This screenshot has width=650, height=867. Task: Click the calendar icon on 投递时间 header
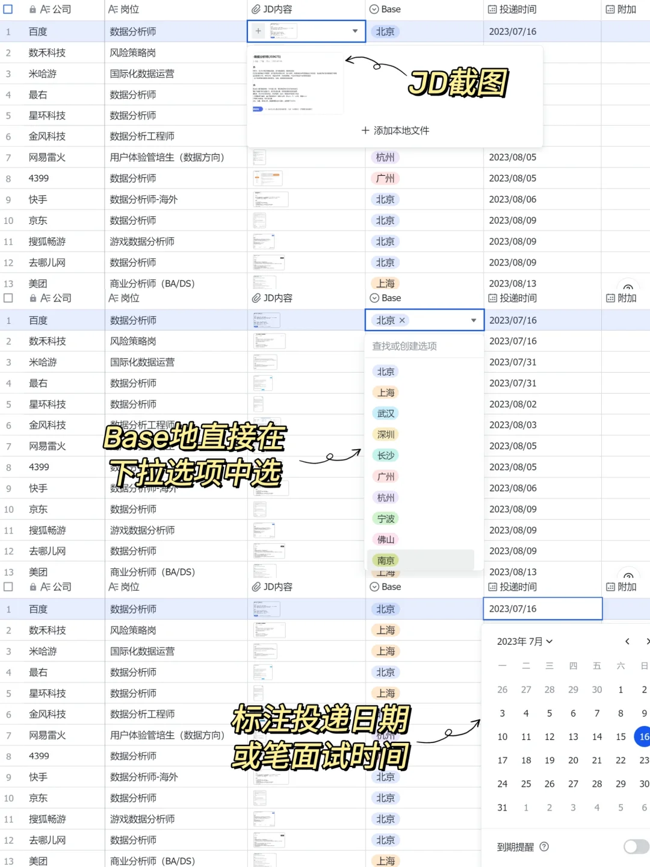[x=492, y=9]
